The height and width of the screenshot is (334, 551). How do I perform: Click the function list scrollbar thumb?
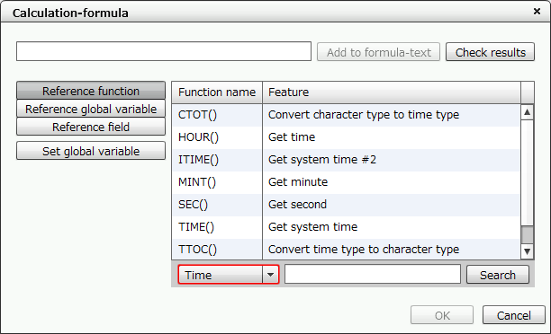(x=527, y=234)
